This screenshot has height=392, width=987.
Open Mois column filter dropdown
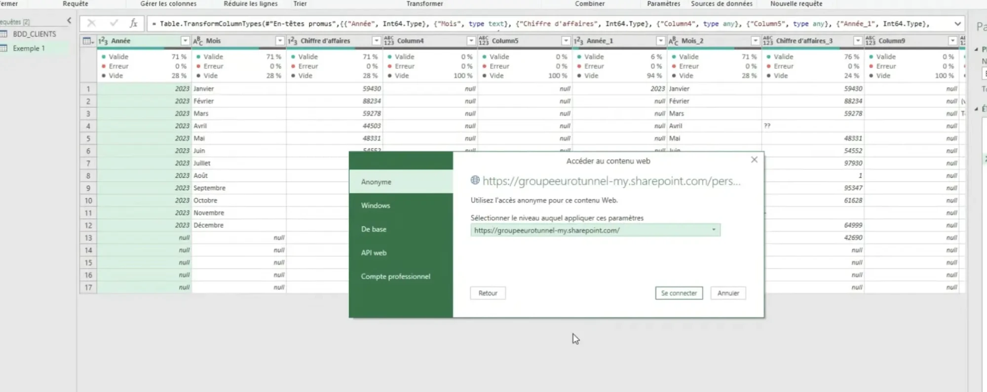click(280, 41)
